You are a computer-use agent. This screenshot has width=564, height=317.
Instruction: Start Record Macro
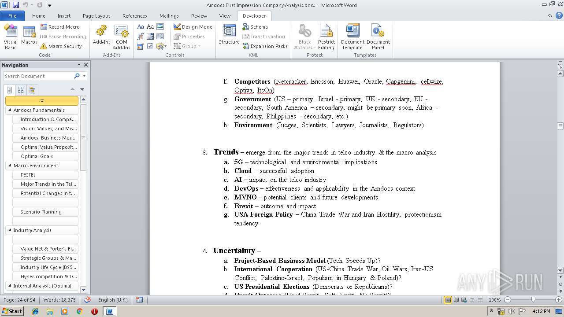click(x=60, y=27)
